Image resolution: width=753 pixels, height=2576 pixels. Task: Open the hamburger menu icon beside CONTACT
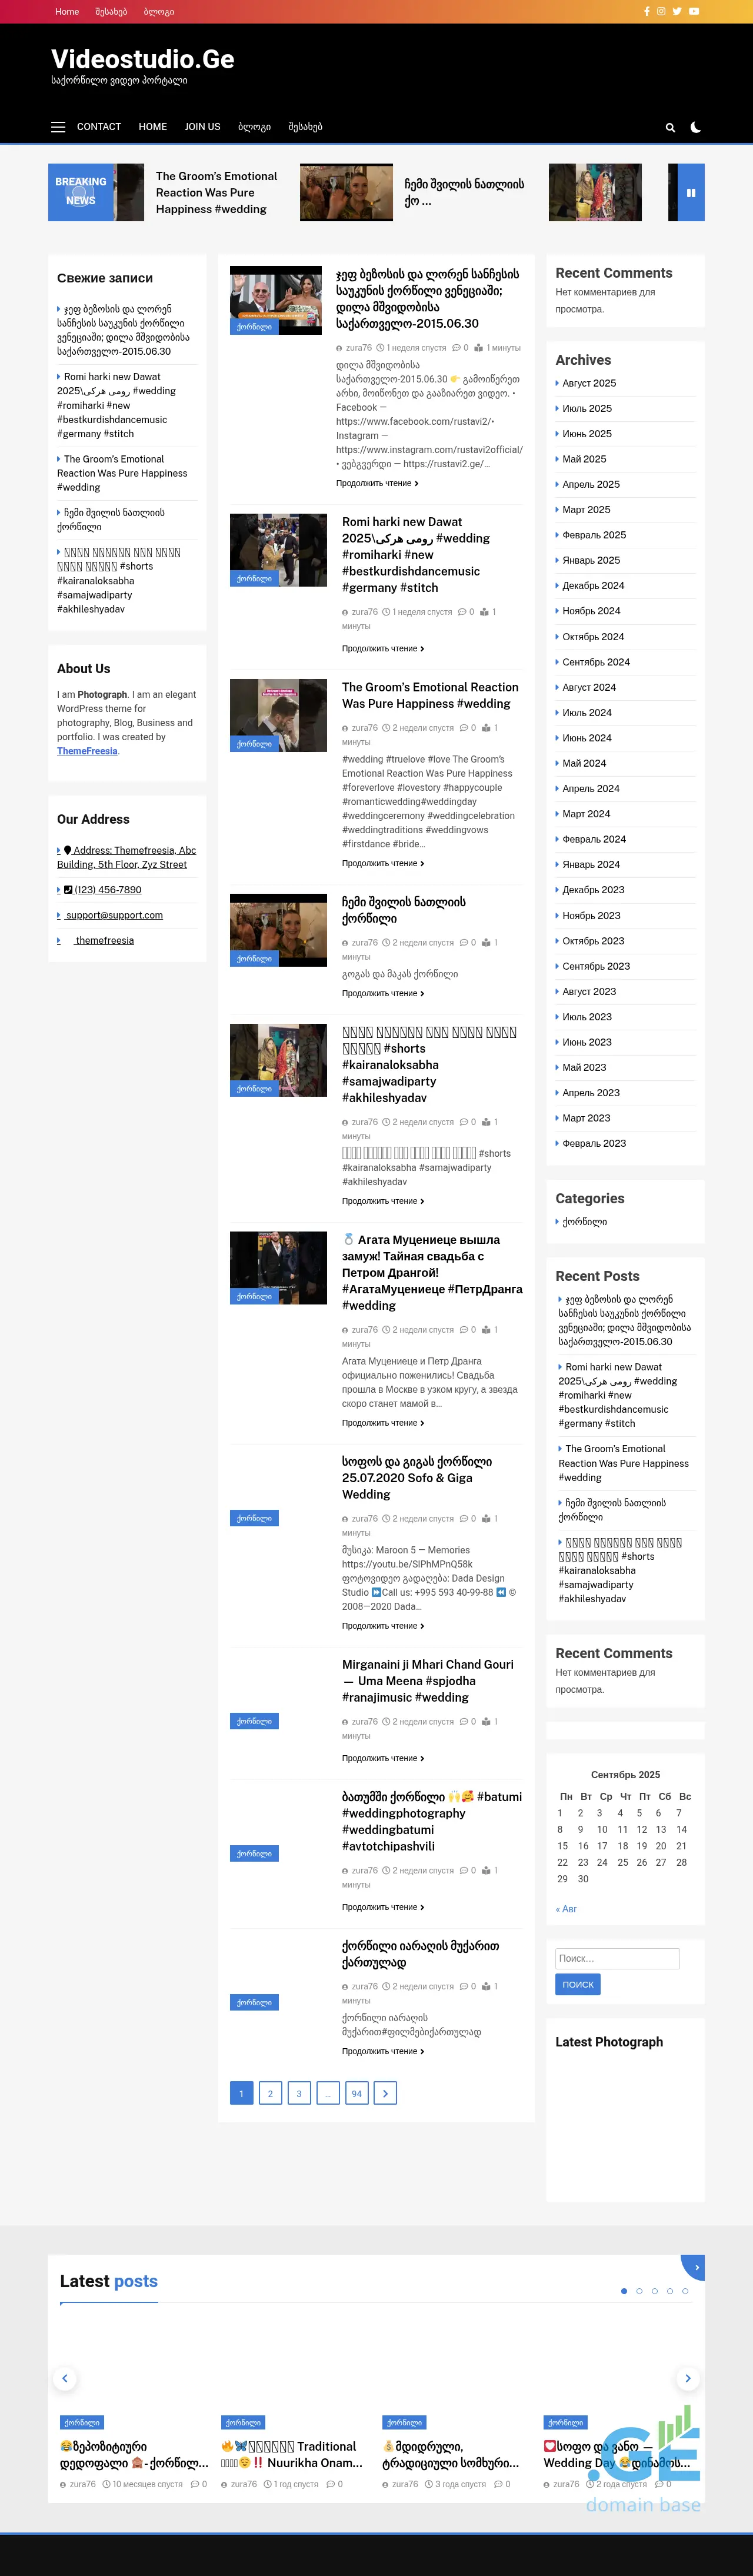(x=58, y=127)
